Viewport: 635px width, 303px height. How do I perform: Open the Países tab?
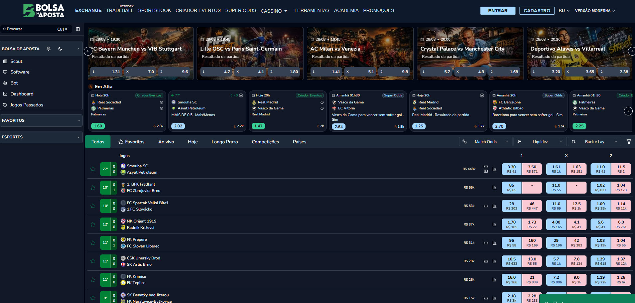pyautogui.click(x=300, y=142)
